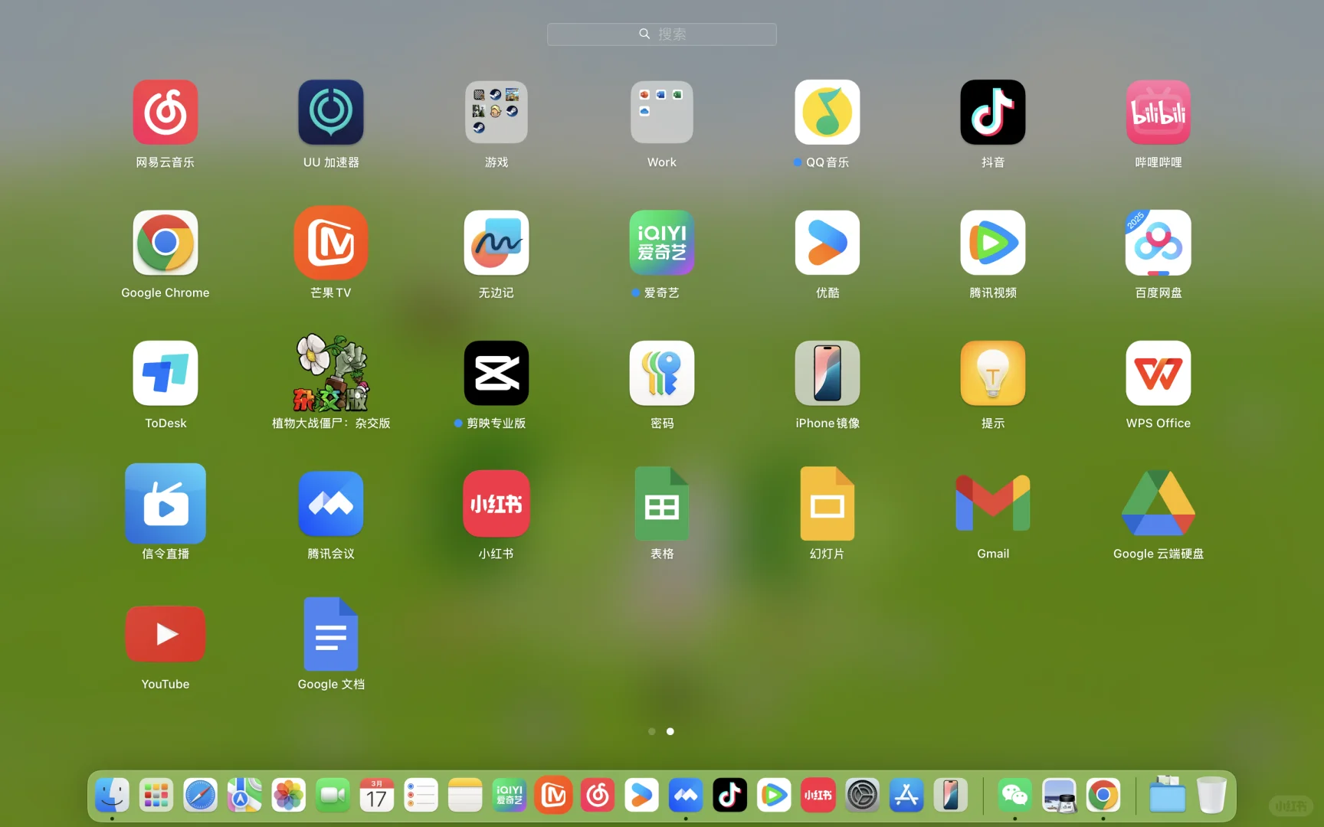Image resolution: width=1324 pixels, height=827 pixels.
Task: Open Reminders from the Dock
Action: click(421, 796)
